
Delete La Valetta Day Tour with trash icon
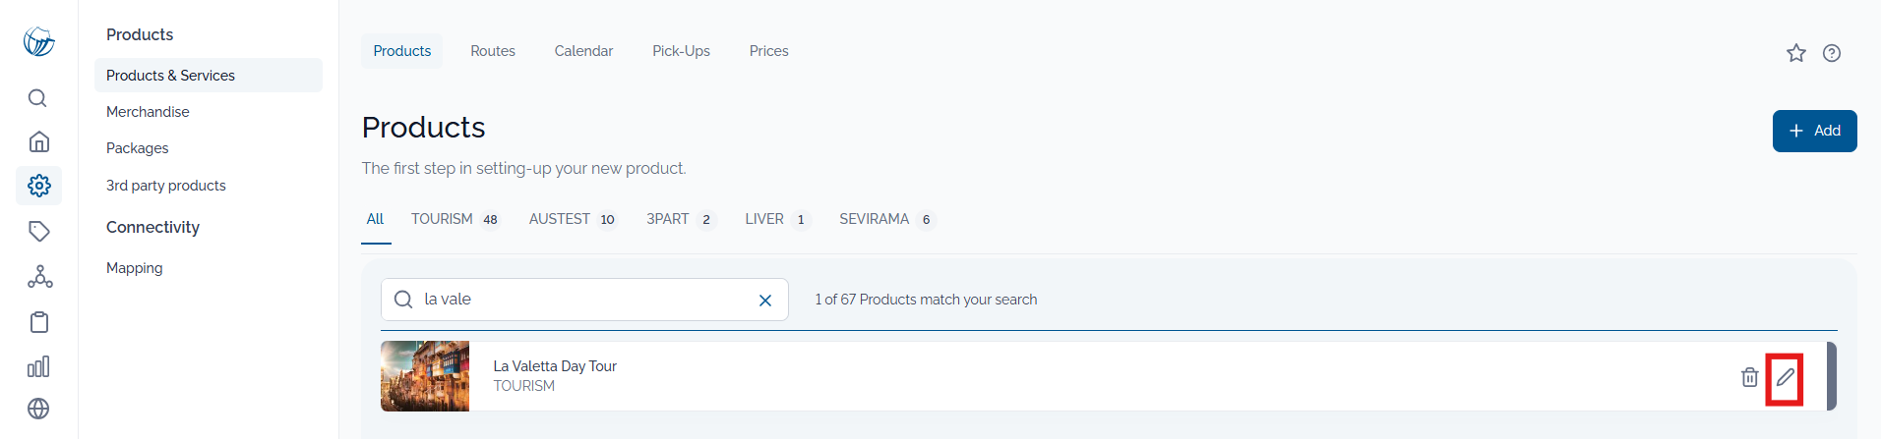coord(1749,376)
